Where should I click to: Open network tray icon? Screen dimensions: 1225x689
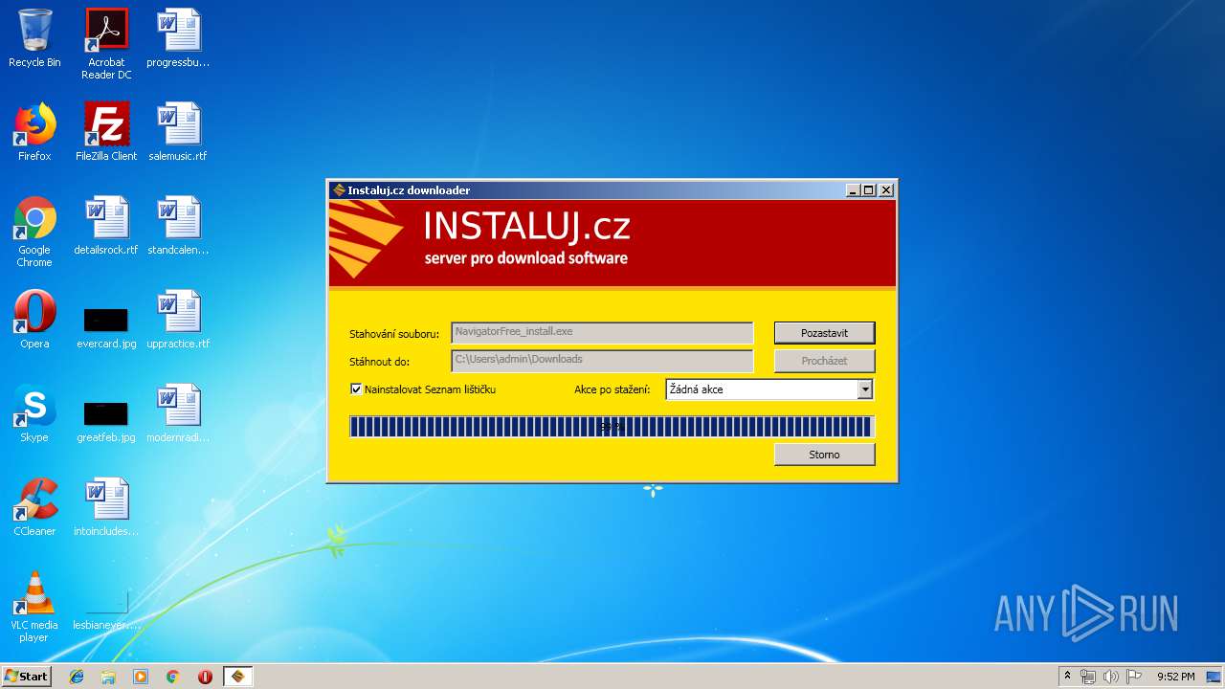[1088, 677]
